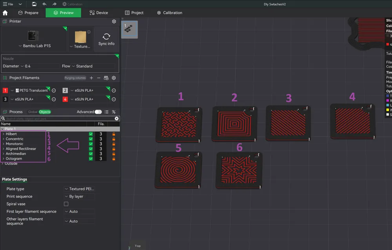Viewport: 392px width, 250px height.
Task: Open the Project tab
Action: pos(134,13)
